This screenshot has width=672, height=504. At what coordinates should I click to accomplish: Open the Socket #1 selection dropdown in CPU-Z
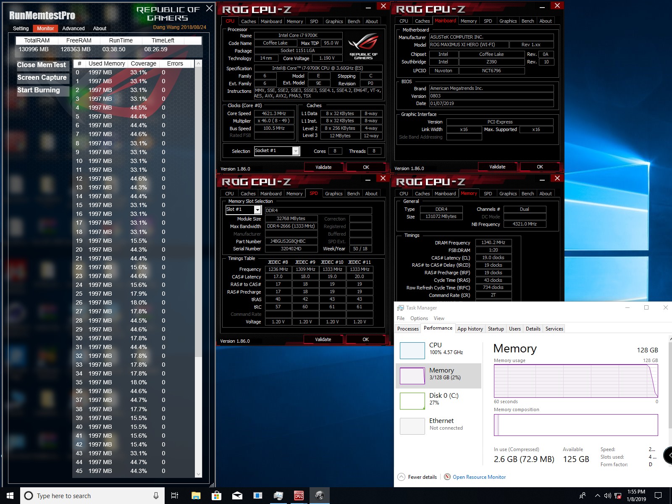296,151
